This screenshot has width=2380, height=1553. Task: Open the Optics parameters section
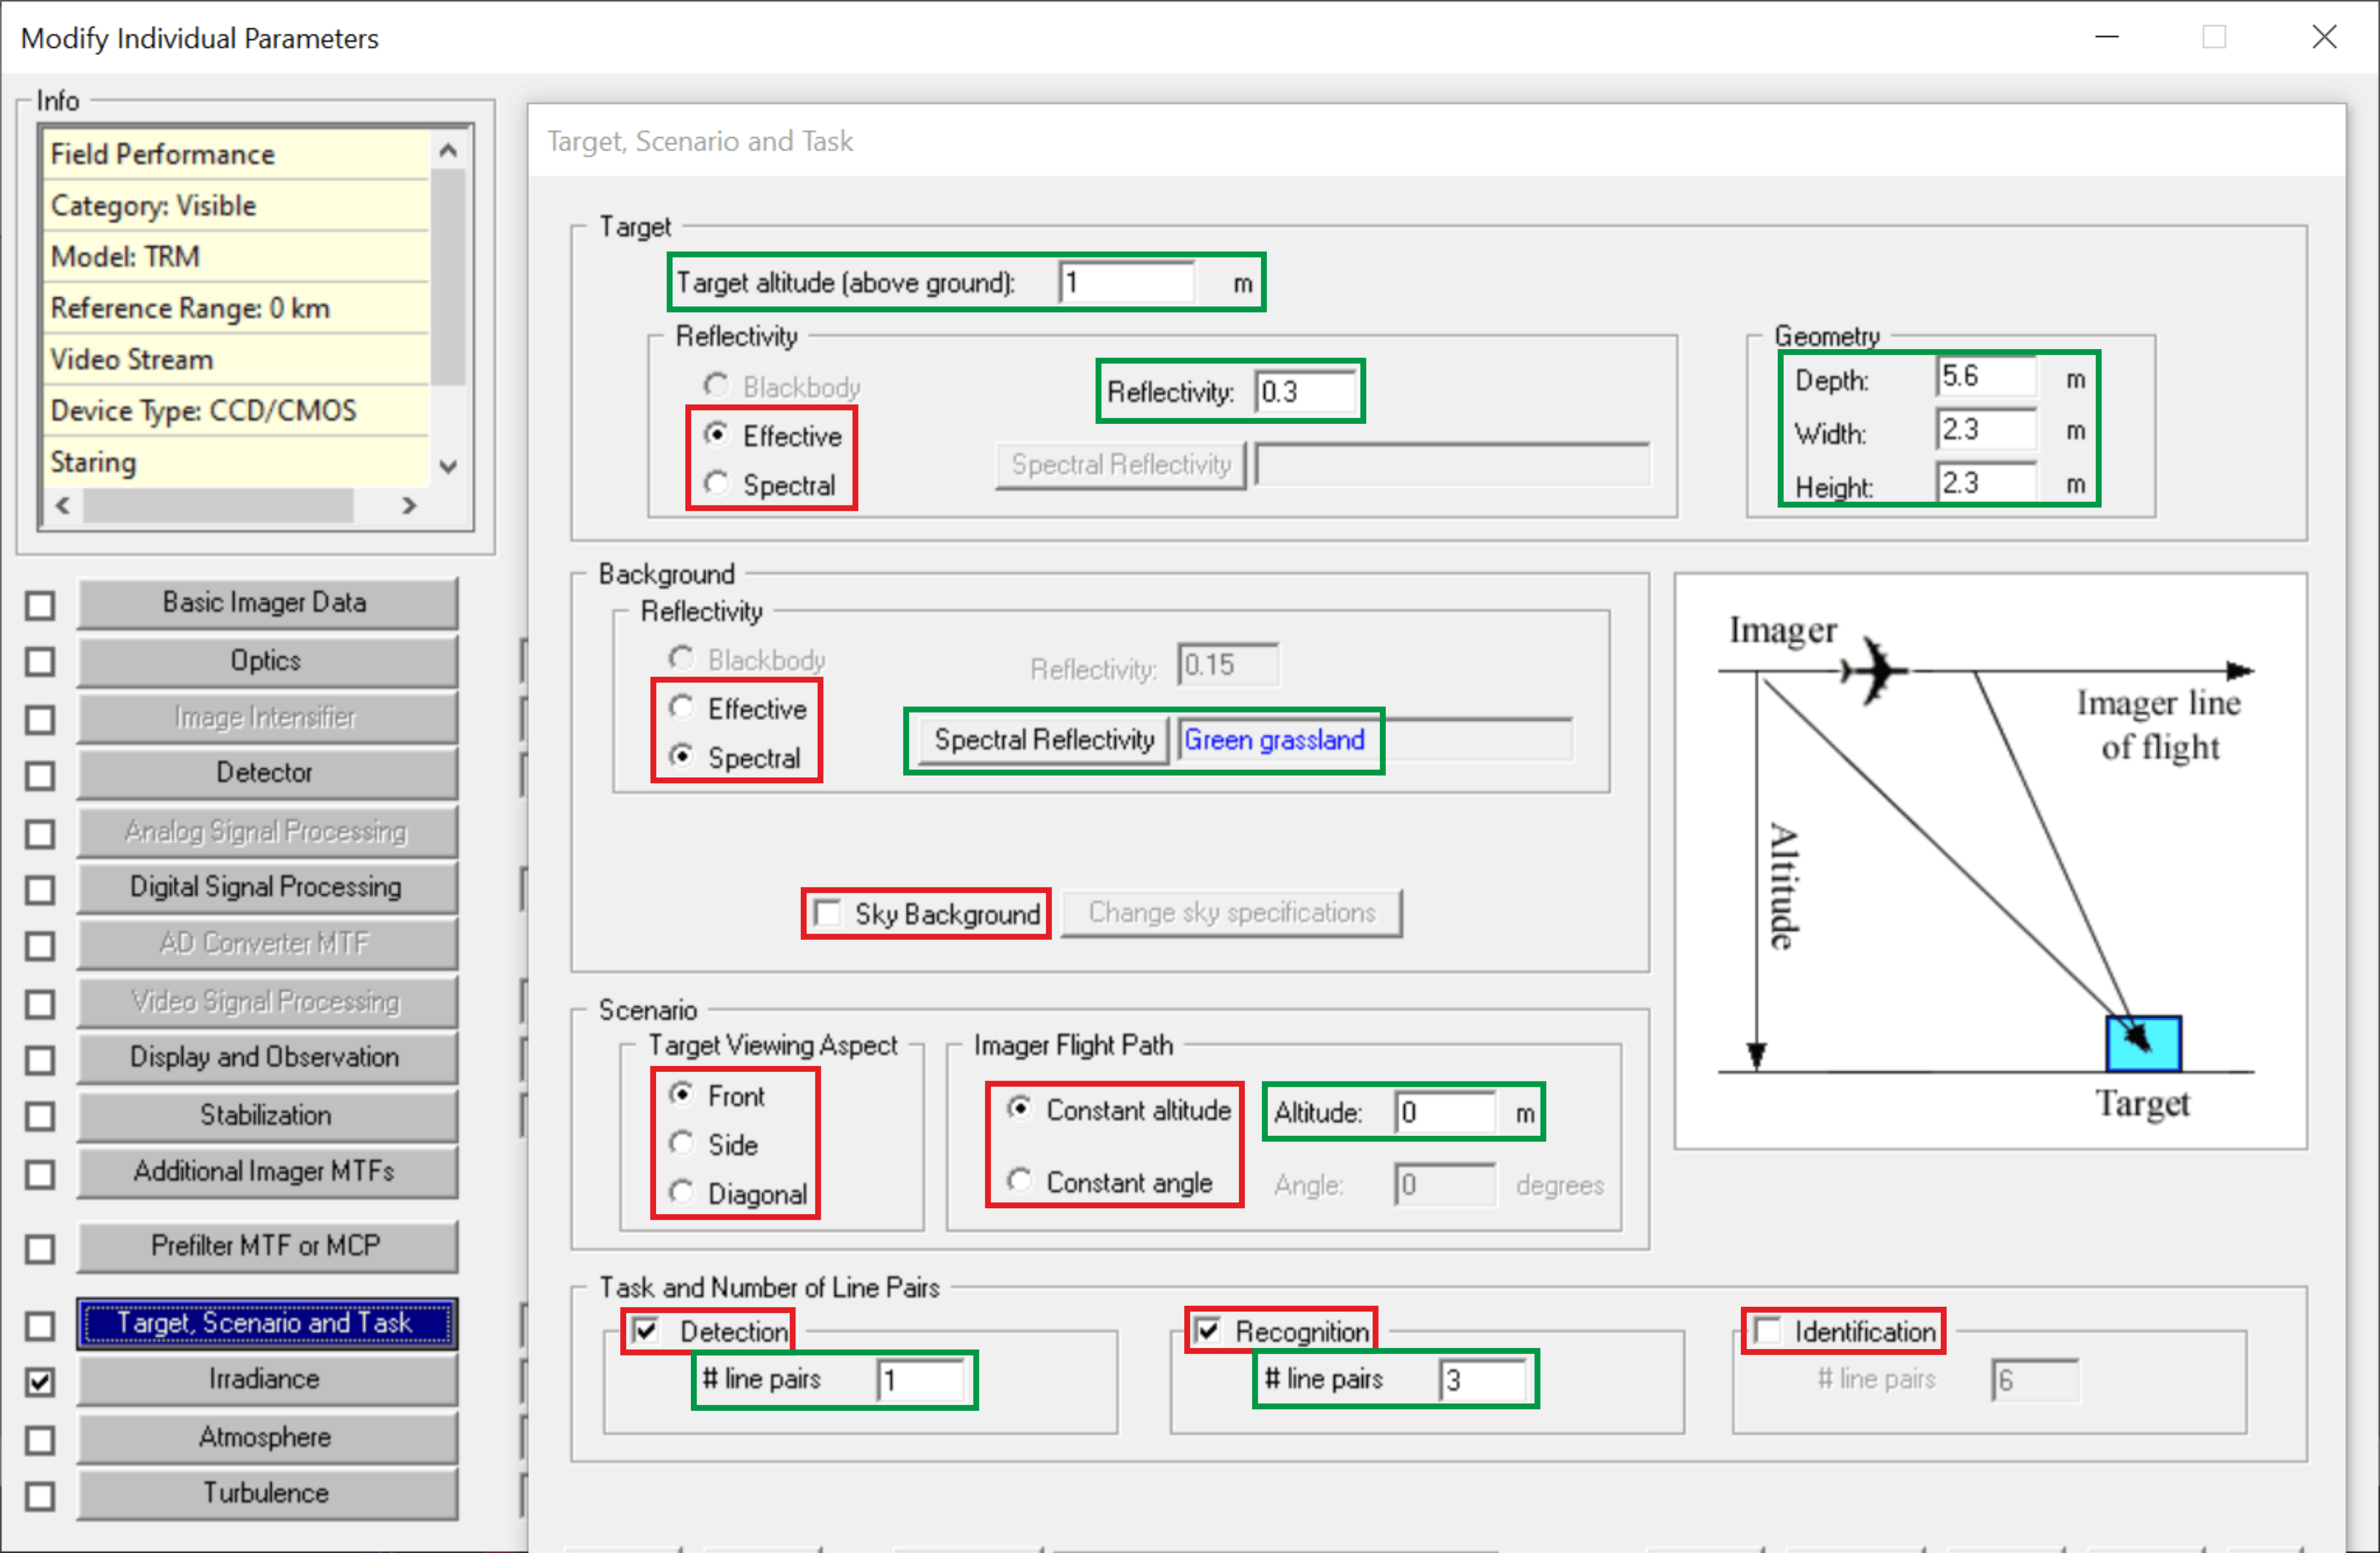click(267, 660)
